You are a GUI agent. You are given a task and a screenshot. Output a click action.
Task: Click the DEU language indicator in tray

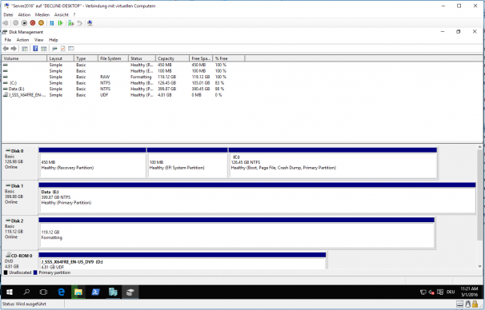tap(451, 292)
